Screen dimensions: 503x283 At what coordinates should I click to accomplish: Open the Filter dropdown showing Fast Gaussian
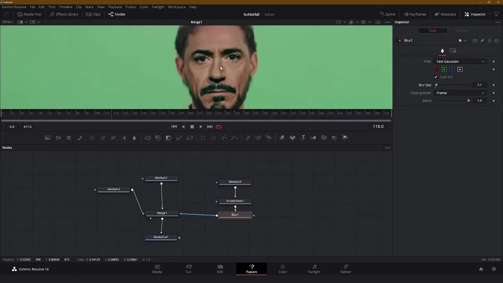tap(460, 61)
